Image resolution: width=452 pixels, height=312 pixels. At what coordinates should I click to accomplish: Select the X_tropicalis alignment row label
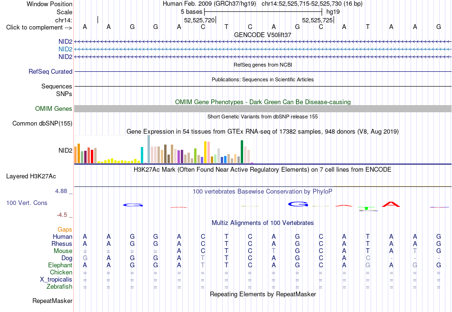coord(56,280)
